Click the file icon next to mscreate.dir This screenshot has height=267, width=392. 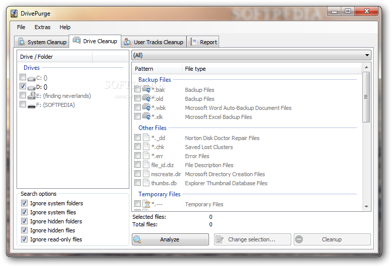point(146,174)
